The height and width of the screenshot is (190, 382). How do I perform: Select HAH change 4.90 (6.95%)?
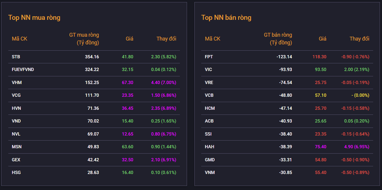pos(357,147)
